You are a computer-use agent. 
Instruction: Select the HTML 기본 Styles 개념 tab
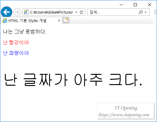[31, 21]
